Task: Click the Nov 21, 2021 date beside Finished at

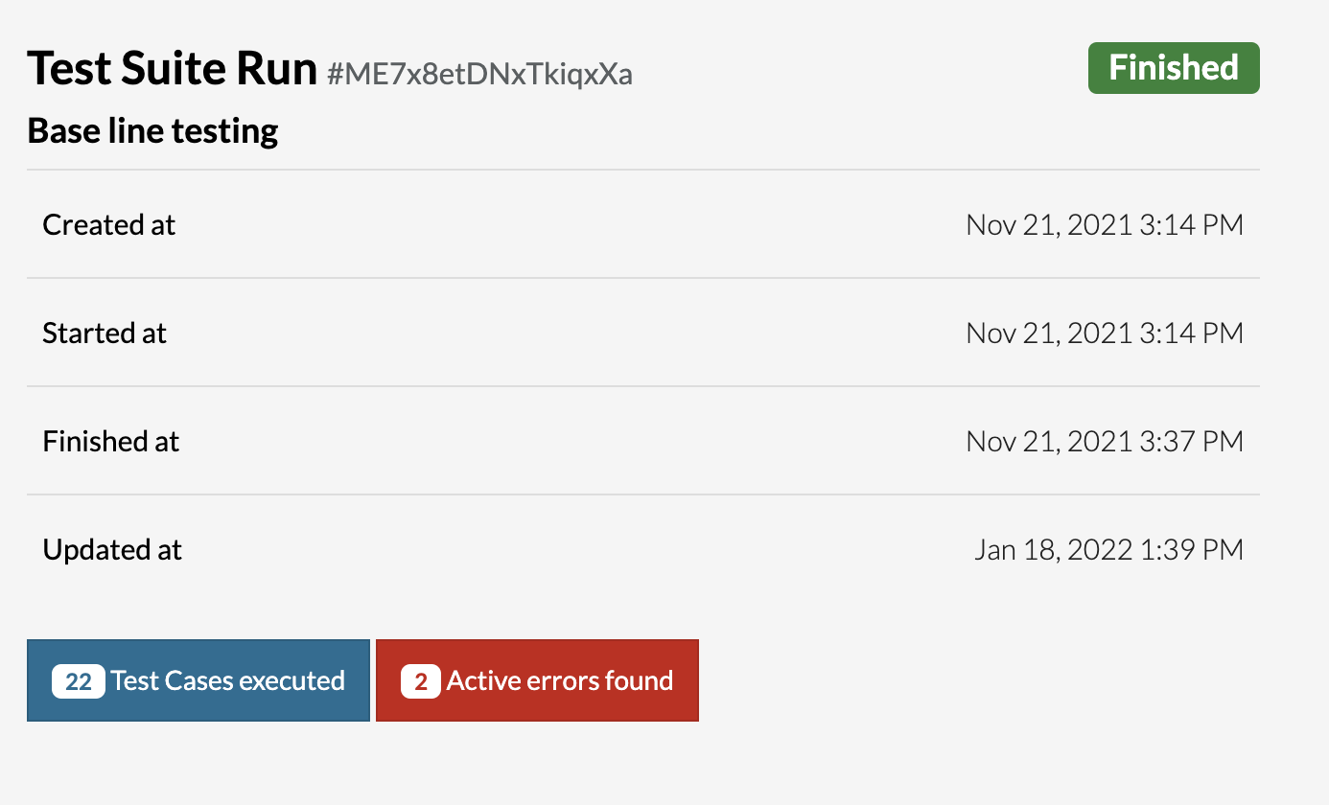Action: click(x=1049, y=441)
